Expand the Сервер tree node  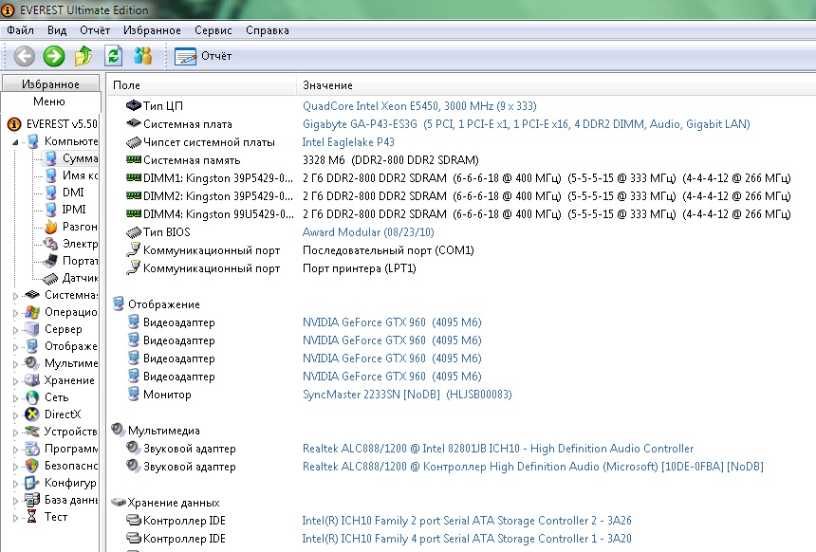click(15, 330)
